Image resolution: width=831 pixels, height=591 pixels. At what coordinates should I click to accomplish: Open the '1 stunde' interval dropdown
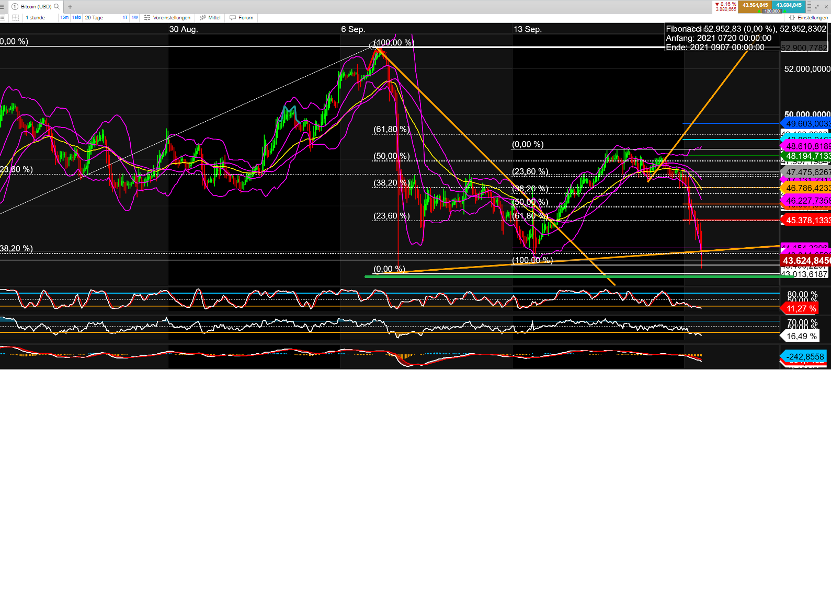(x=38, y=18)
